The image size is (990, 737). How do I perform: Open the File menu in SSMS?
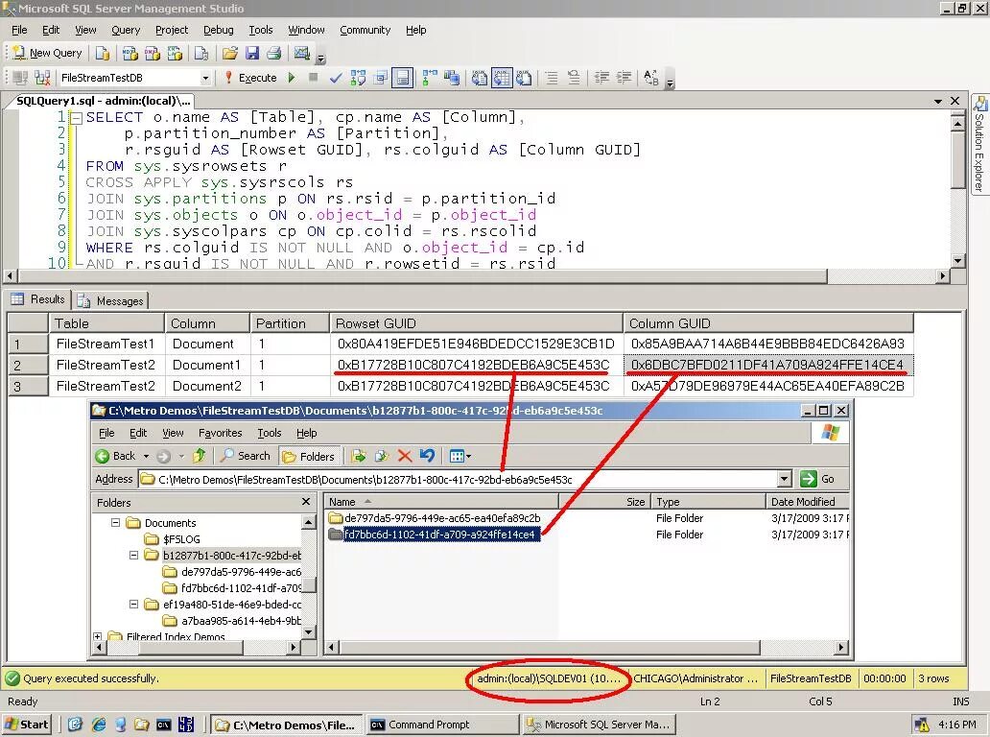(19, 30)
